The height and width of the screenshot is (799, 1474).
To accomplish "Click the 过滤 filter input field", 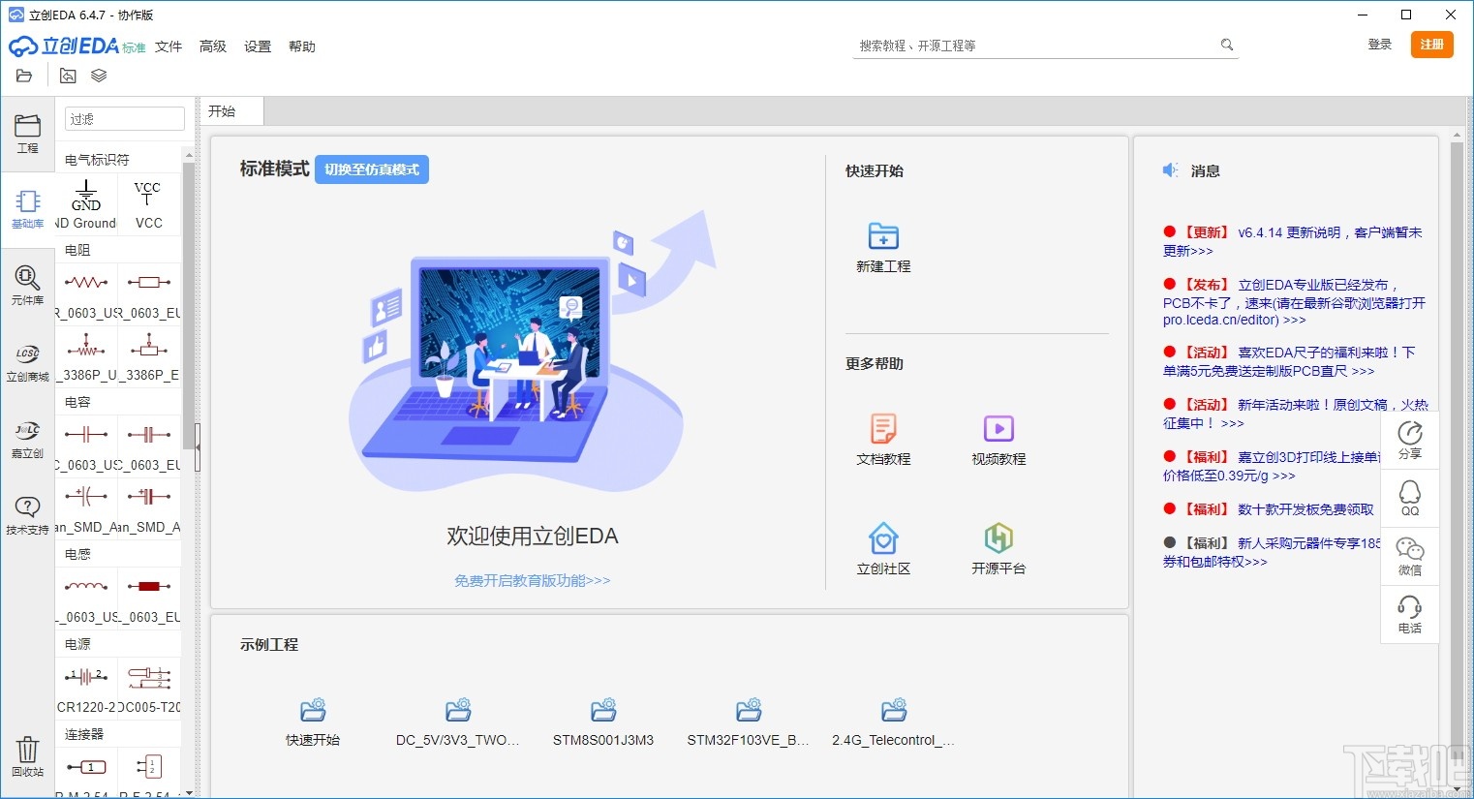I will tap(123, 117).
